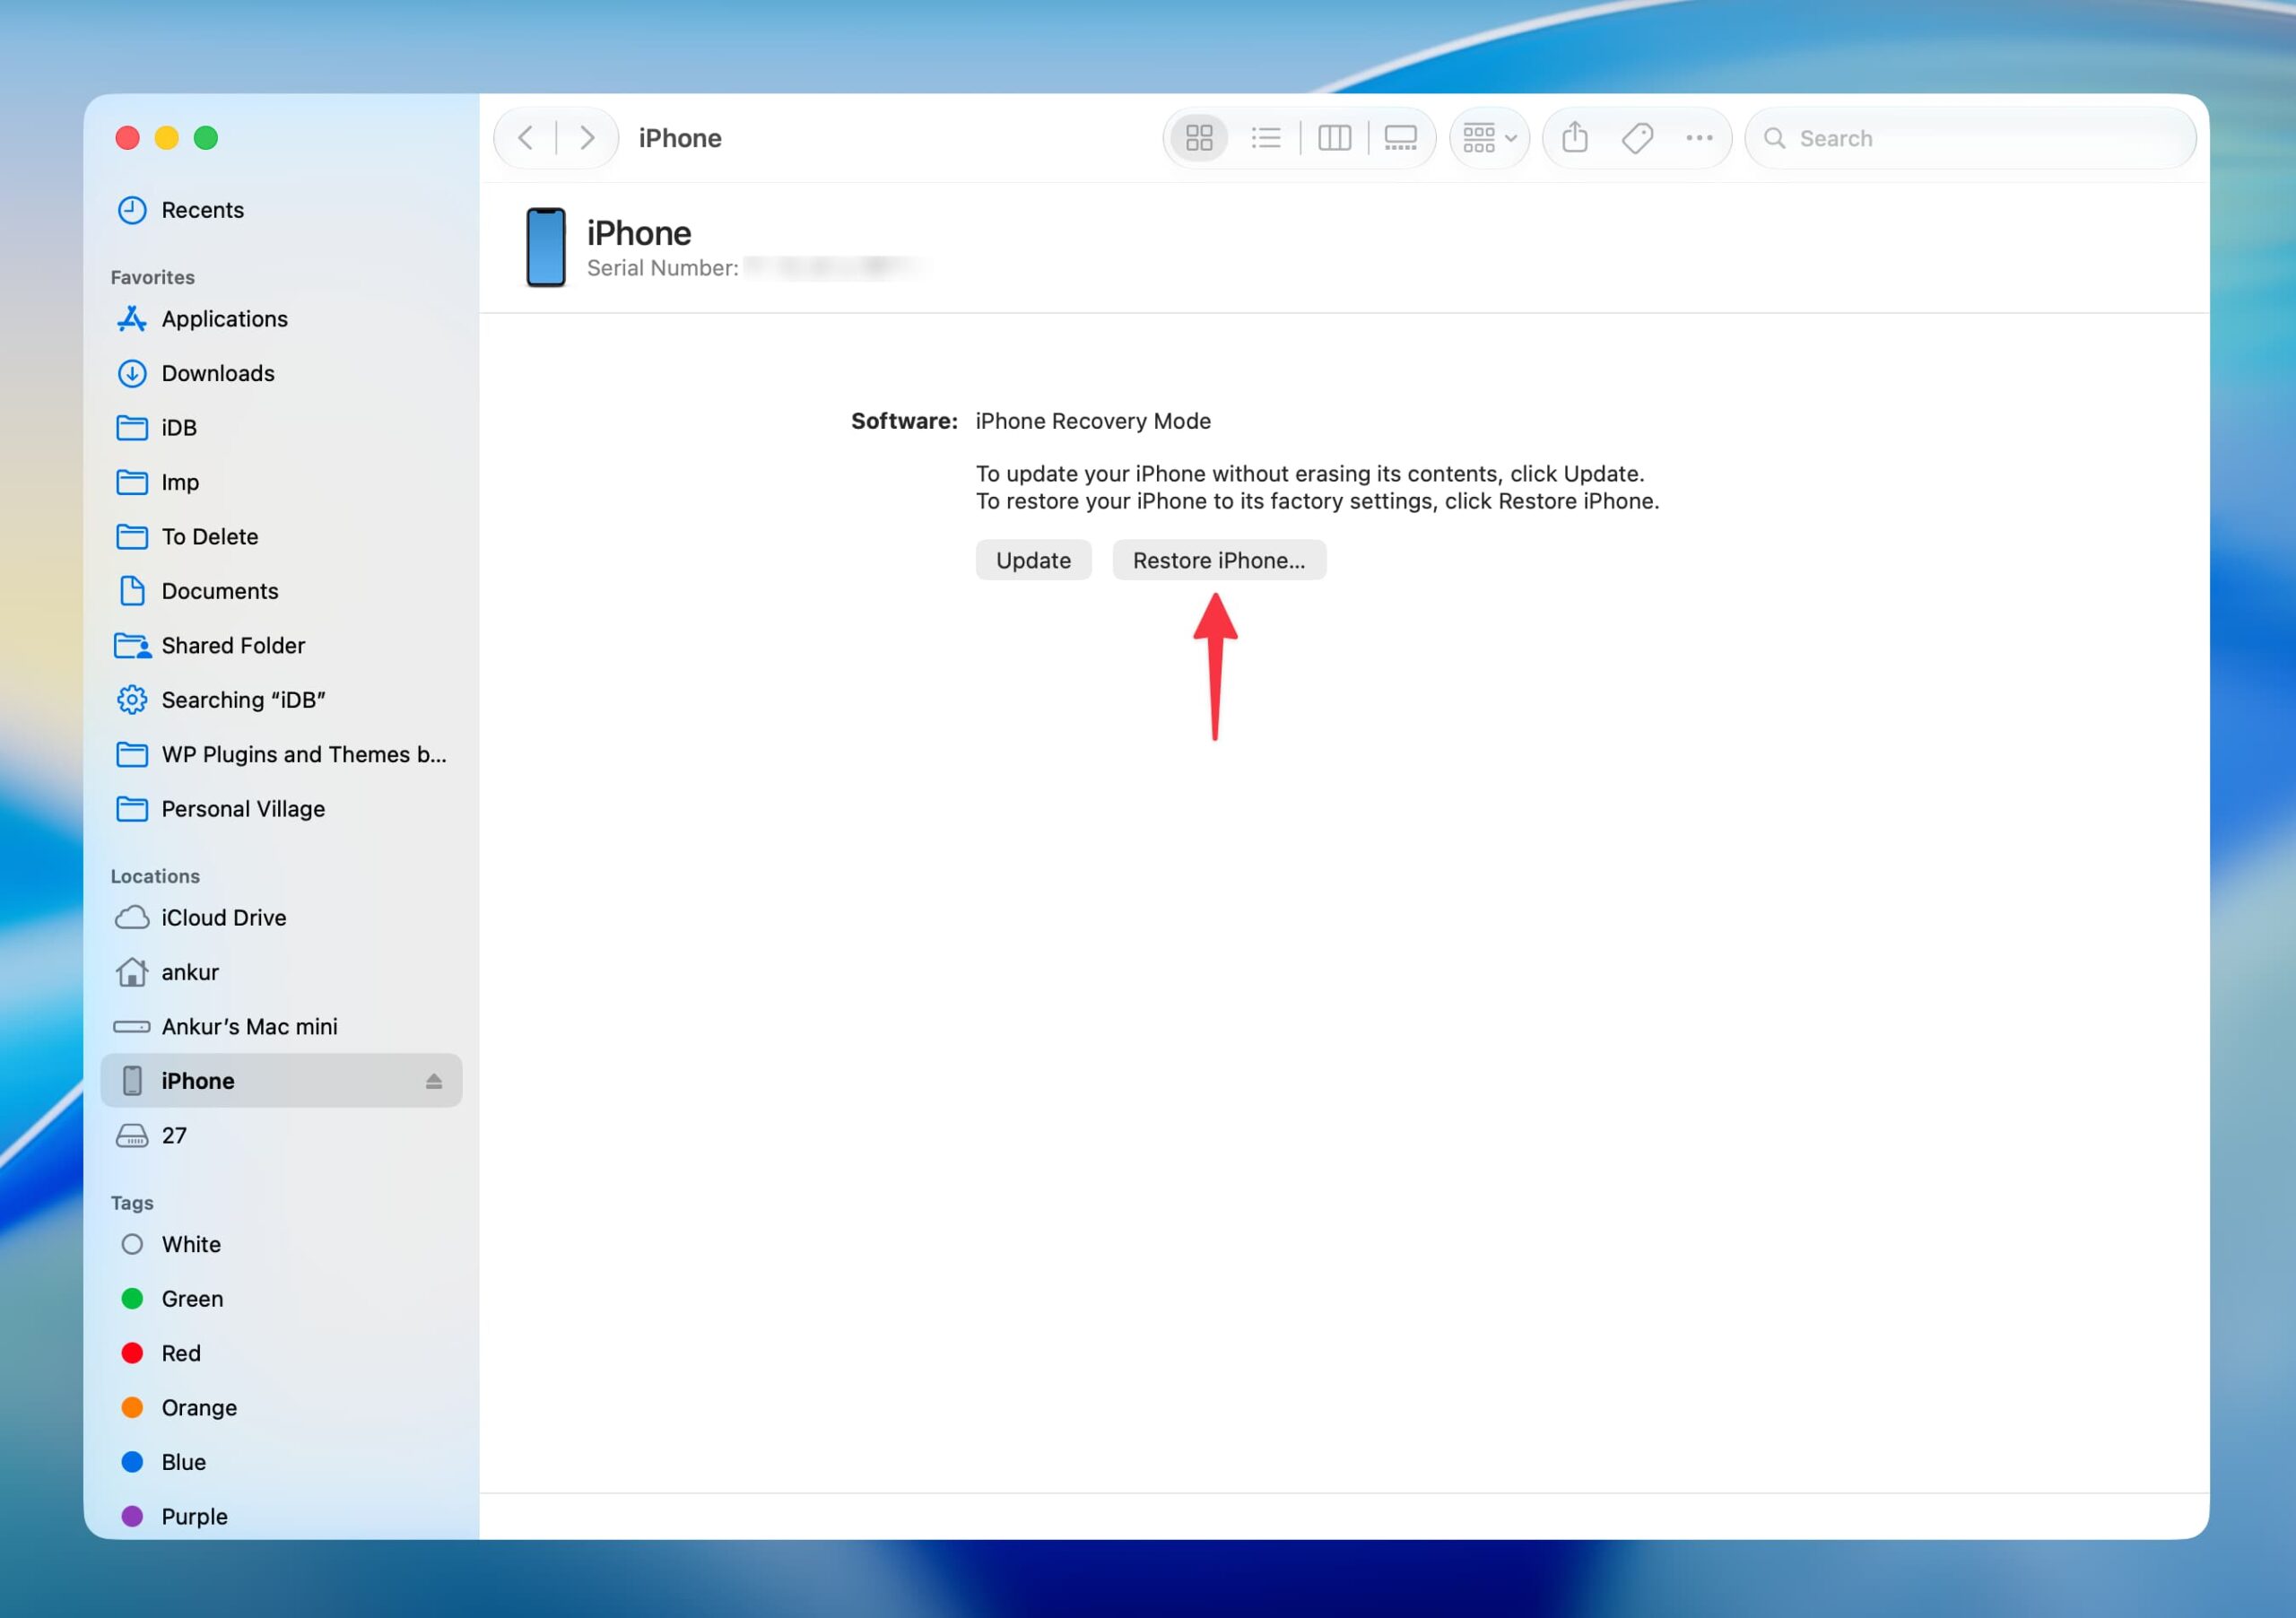2296x1618 pixels.
Task: Click the iPhone Recovery Mode text
Action: tap(1093, 421)
